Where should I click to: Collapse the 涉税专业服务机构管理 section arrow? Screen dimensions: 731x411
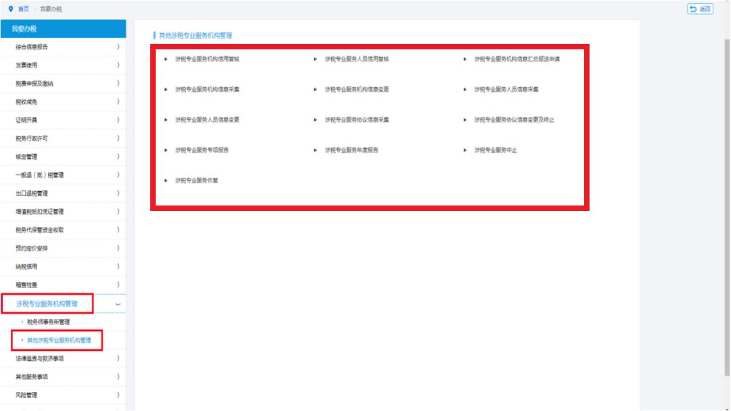[x=118, y=304]
